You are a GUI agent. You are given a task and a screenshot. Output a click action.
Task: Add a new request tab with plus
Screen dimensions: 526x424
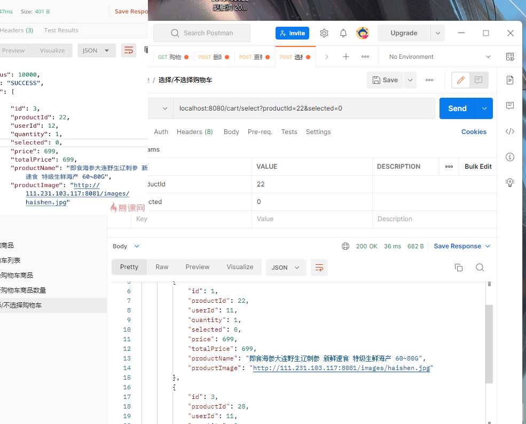pos(346,57)
